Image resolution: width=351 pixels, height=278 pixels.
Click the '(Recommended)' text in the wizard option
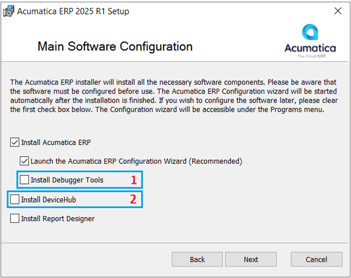pyautogui.click(x=215, y=161)
